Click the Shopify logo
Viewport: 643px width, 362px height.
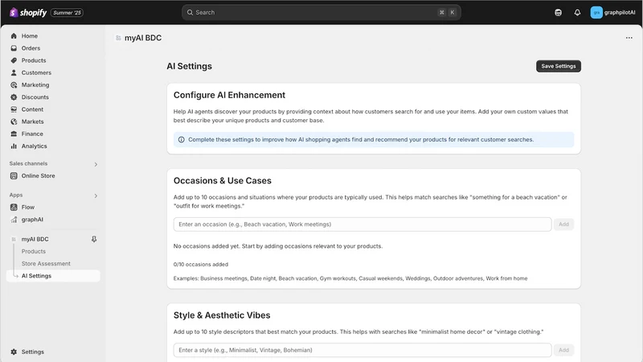(28, 12)
